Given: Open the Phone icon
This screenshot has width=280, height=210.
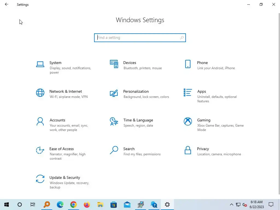Looking at the screenshot, I should click(x=188, y=64).
